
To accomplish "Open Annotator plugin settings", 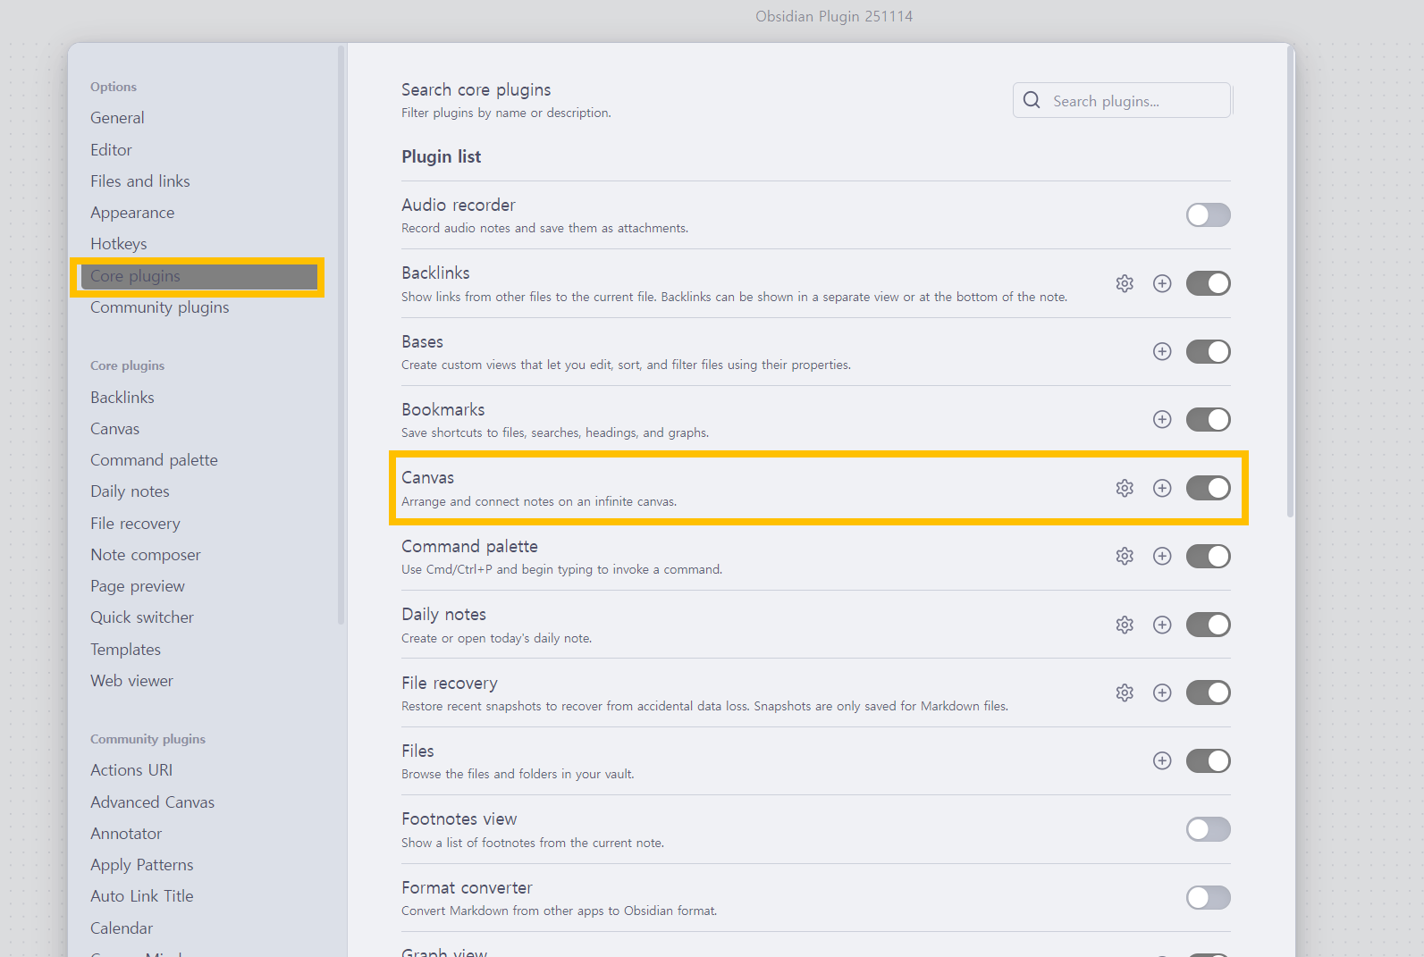I will pos(126,834).
